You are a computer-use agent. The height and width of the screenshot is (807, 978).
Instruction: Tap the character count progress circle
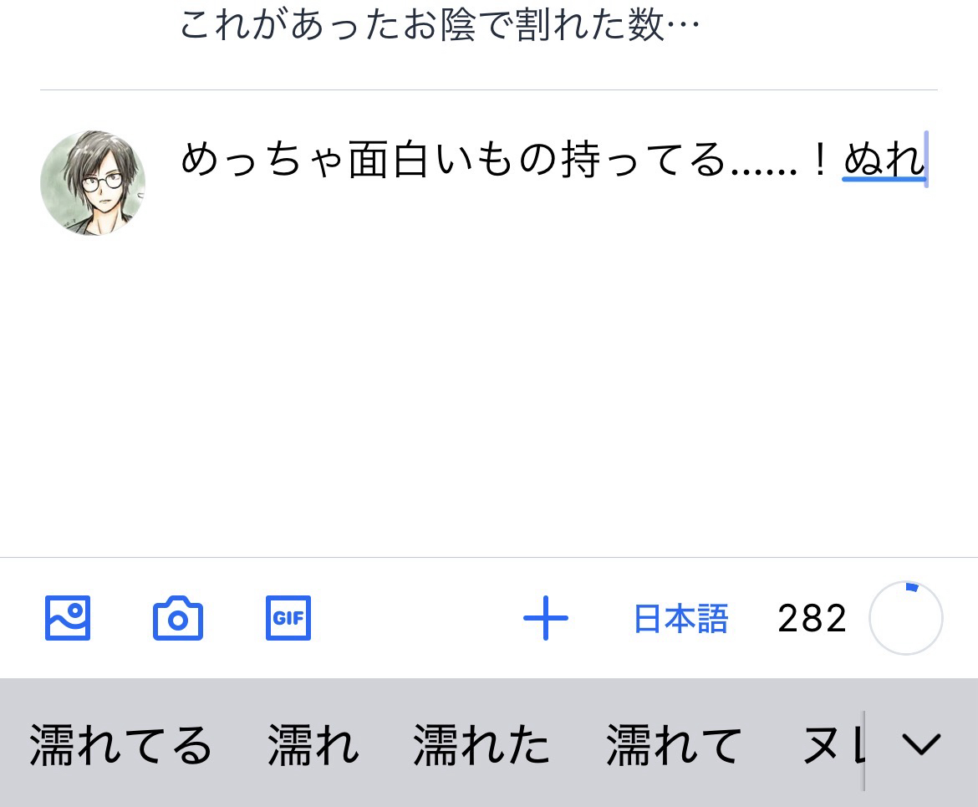click(905, 618)
